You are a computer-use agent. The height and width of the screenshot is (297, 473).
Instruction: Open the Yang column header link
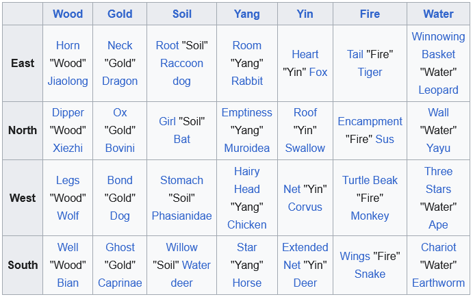[x=246, y=14]
